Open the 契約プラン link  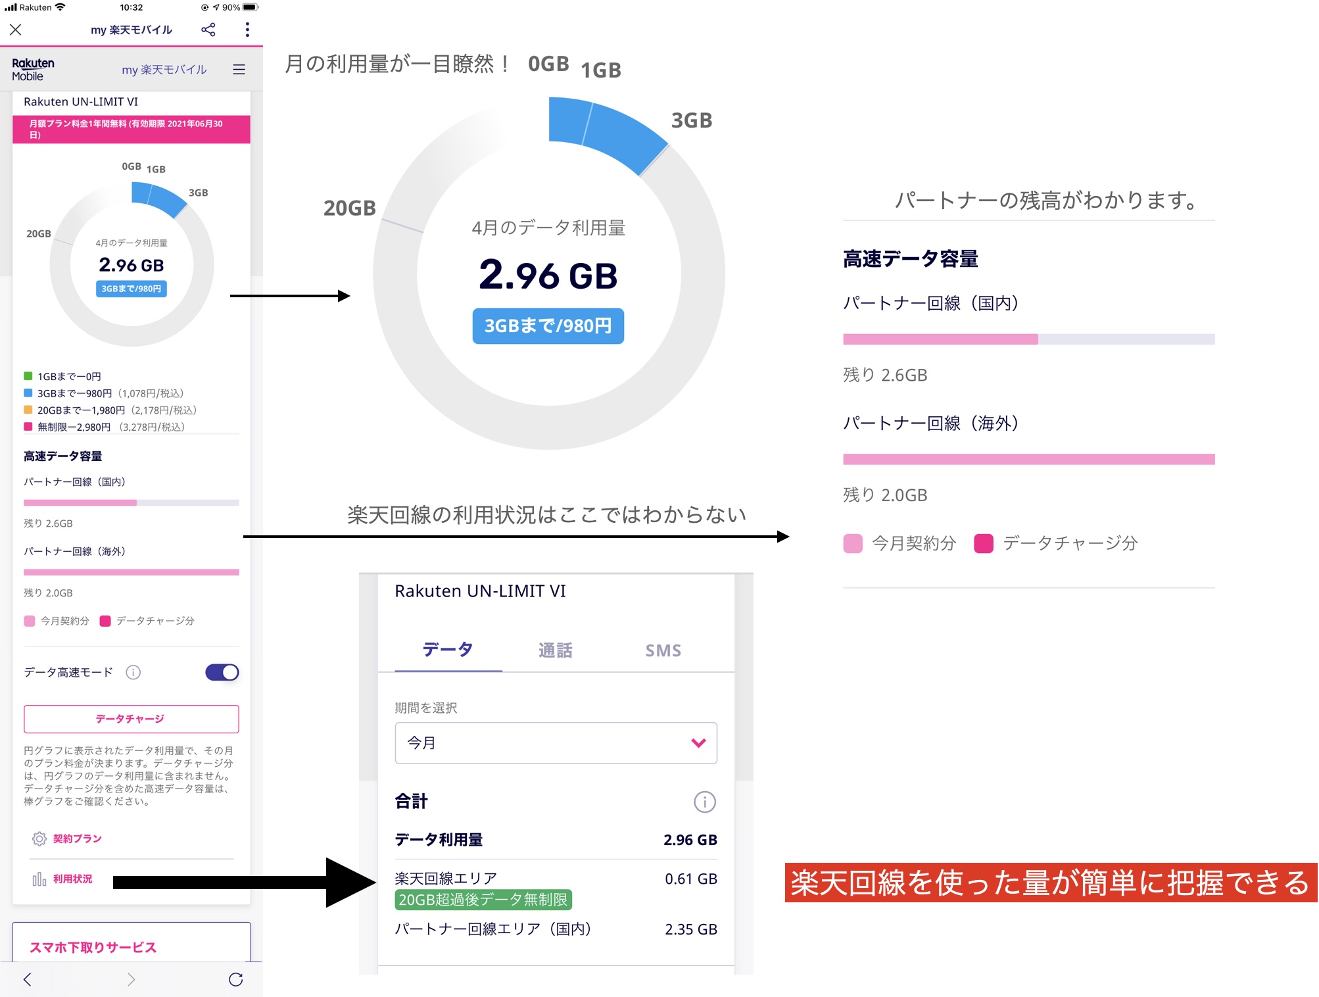78,839
